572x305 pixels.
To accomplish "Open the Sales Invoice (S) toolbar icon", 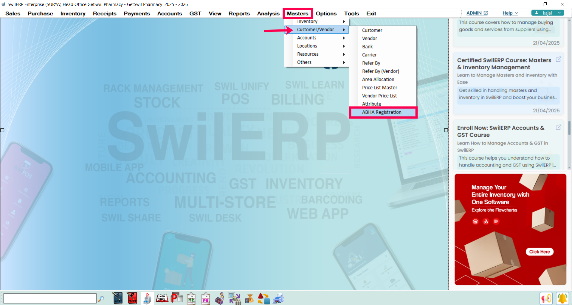I will click(x=118, y=298).
